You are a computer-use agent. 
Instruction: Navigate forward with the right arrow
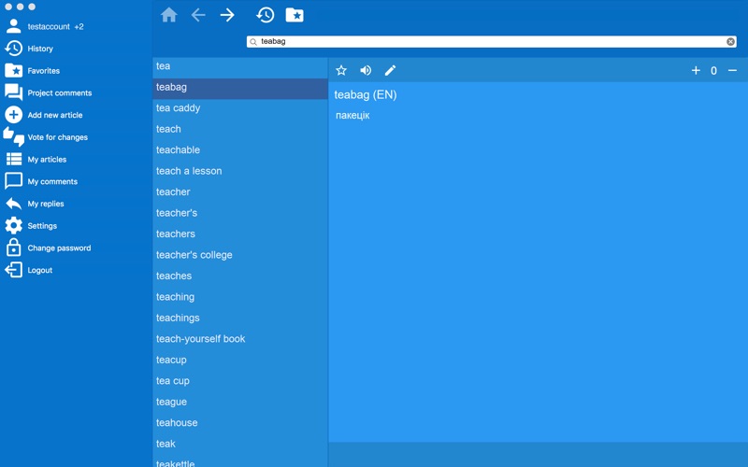(227, 15)
